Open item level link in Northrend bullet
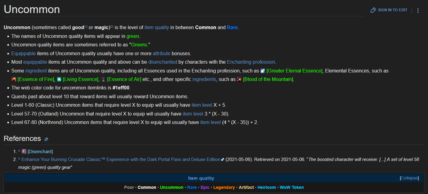Image resolution: width=428 pixels, height=194 pixels. pos(211,122)
